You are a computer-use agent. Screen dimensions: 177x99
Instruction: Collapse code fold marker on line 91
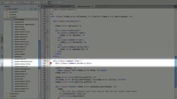point(47,87)
